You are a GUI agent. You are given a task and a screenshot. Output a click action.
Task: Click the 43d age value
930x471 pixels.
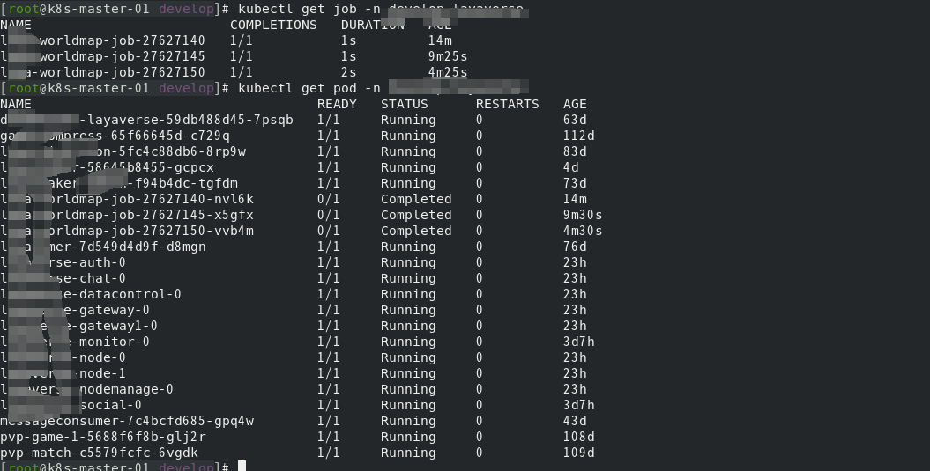tap(575, 421)
